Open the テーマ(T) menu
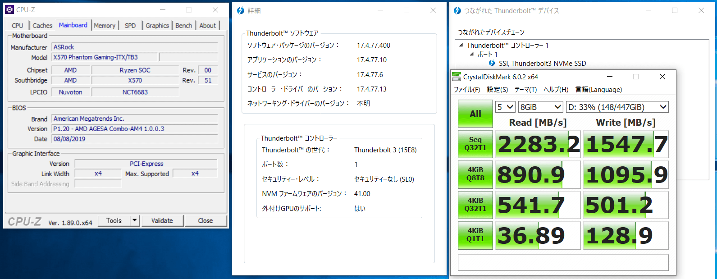Viewport: 717px width, 279px height. (x=526, y=90)
